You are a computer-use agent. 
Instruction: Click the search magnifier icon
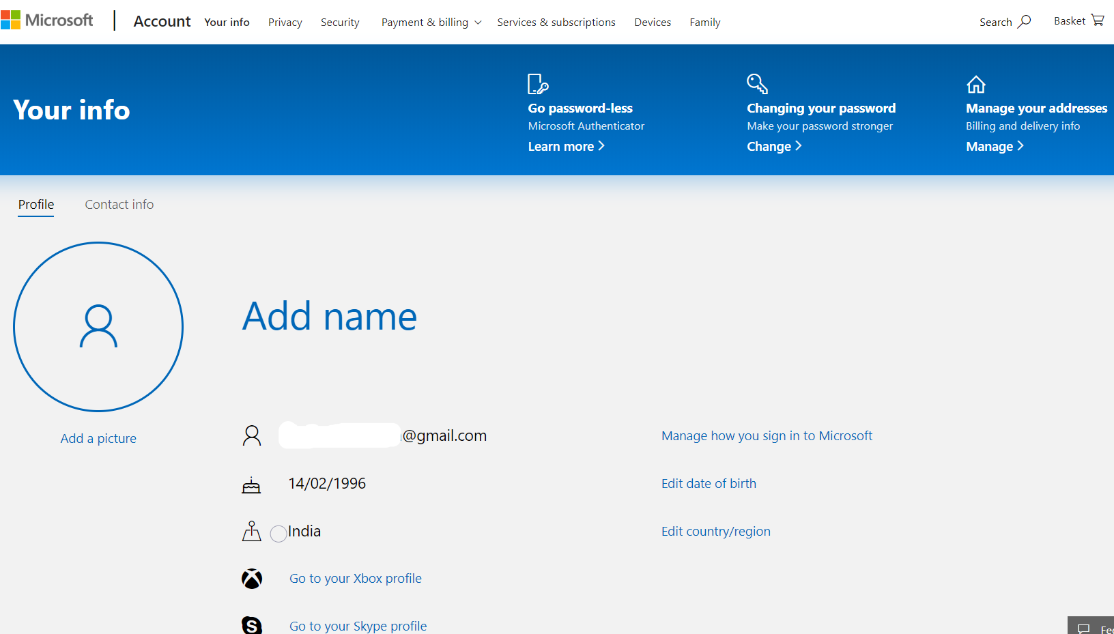click(x=1024, y=22)
